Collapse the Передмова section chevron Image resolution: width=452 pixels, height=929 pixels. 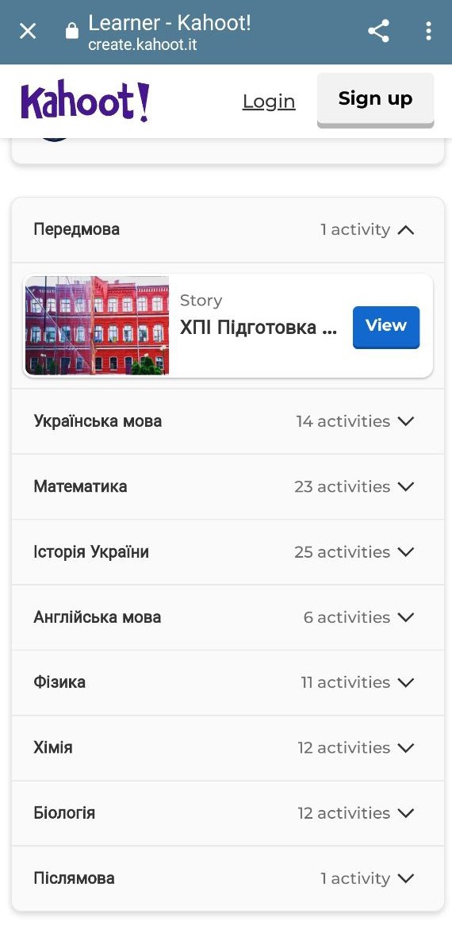pos(406,230)
